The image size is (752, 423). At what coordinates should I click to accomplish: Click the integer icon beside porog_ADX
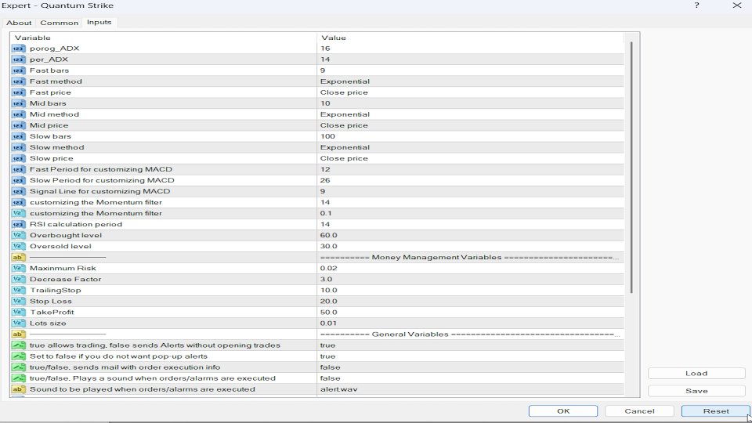pos(18,49)
